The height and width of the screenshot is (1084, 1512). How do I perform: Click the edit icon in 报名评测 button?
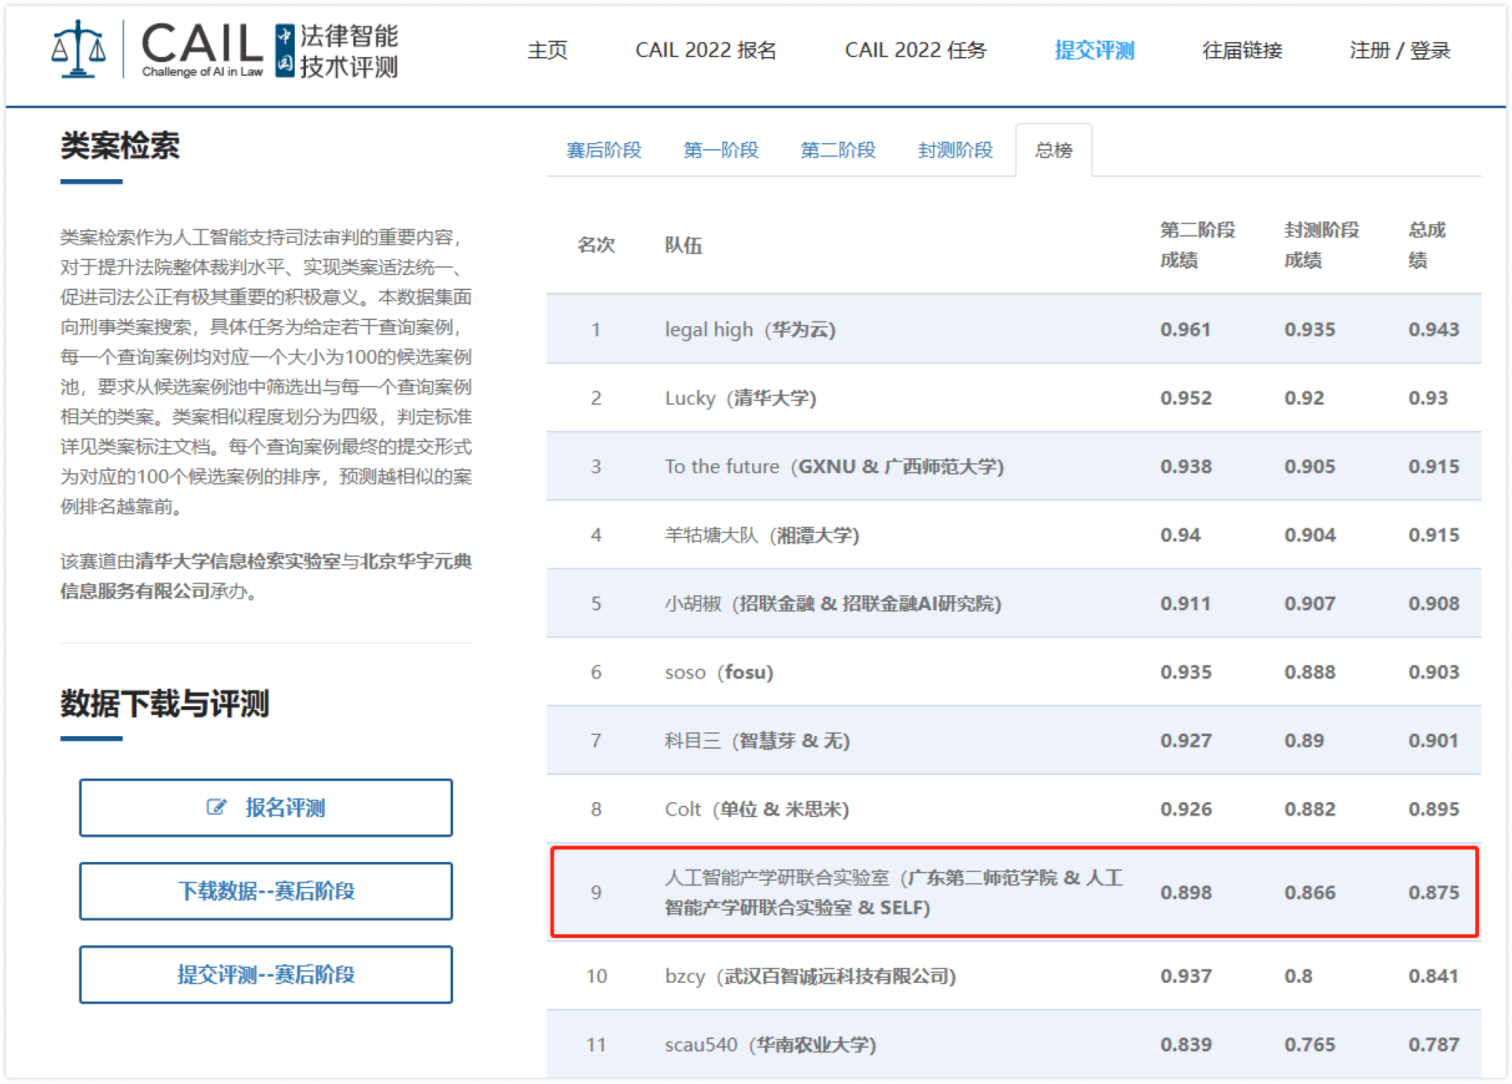tap(216, 807)
